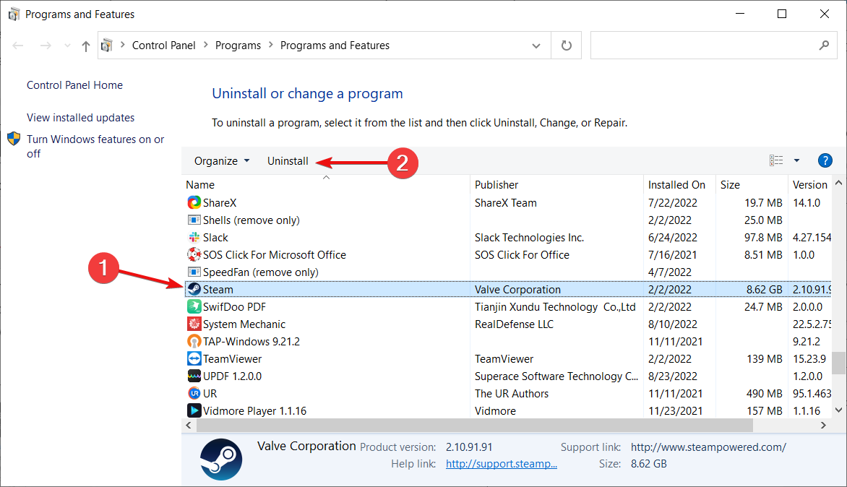Click the search magnifier icon
This screenshot has width=847, height=487.
point(824,46)
